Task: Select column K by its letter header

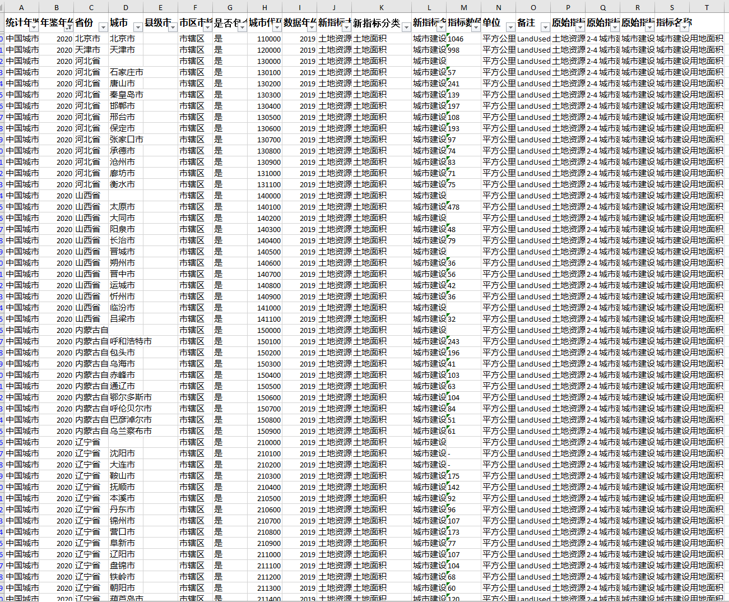Action: click(382, 7)
